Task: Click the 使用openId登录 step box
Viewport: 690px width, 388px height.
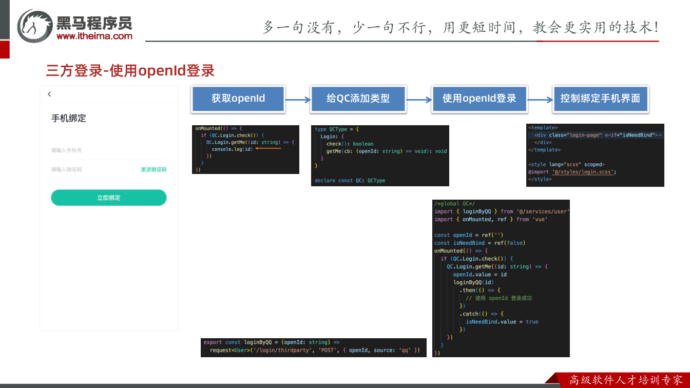Action: (x=479, y=99)
